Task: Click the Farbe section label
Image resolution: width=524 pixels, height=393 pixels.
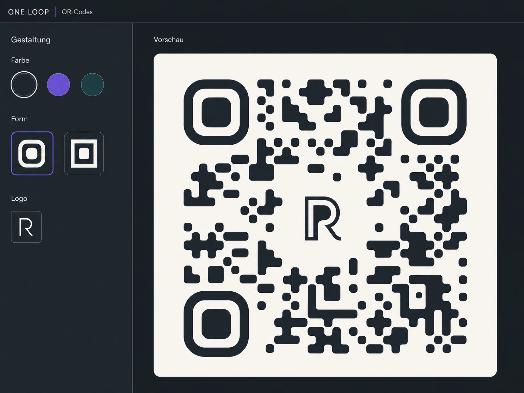Action: [20, 60]
